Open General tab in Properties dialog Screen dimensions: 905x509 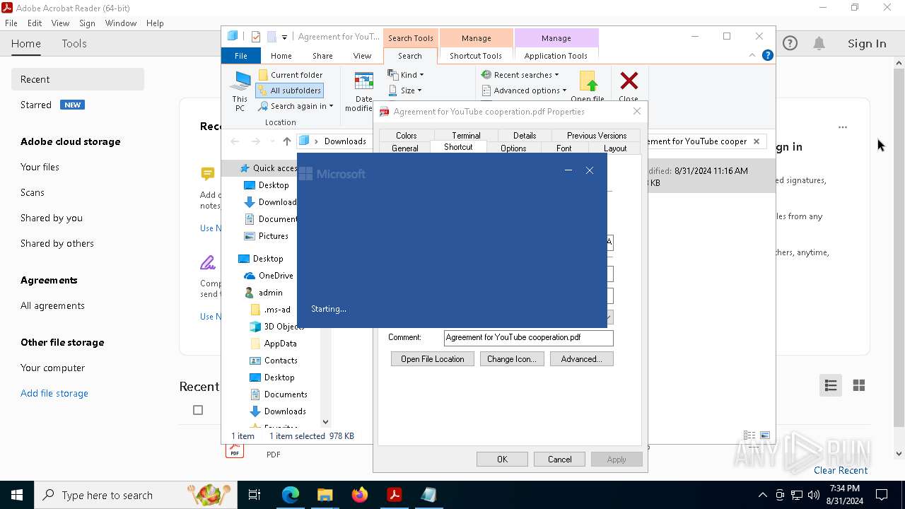405,148
